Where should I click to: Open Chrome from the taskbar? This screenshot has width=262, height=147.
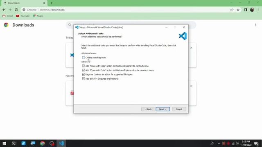43,143
